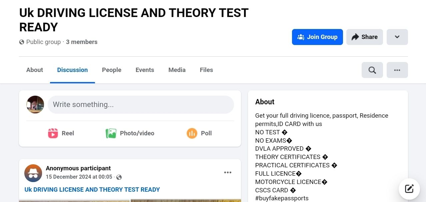The image size is (426, 202).
Task: Open the People tab
Action: tap(112, 70)
